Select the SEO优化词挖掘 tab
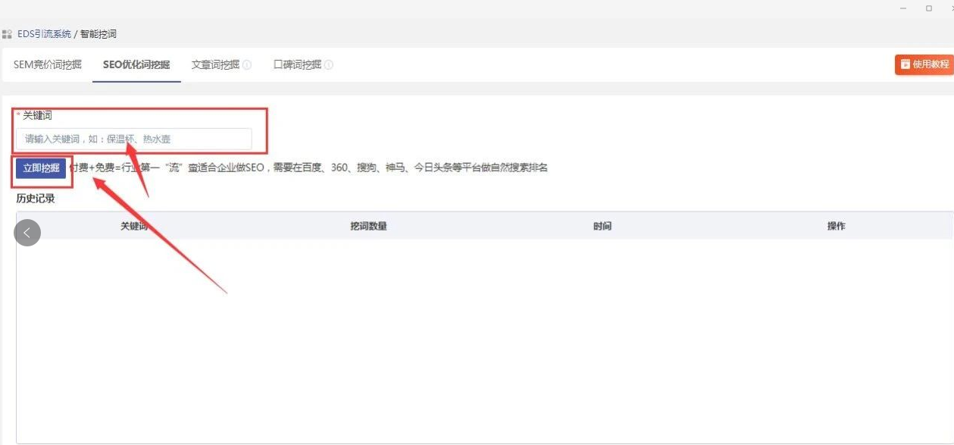954x445 pixels. tap(136, 64)
